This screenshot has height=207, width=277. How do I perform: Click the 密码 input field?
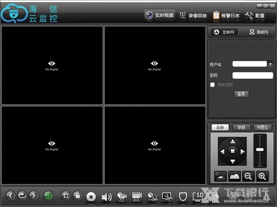pos(253,75)
